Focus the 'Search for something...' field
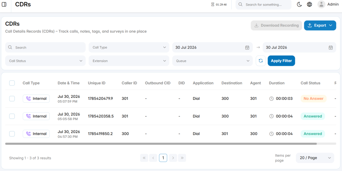 [x=264, y=5]
